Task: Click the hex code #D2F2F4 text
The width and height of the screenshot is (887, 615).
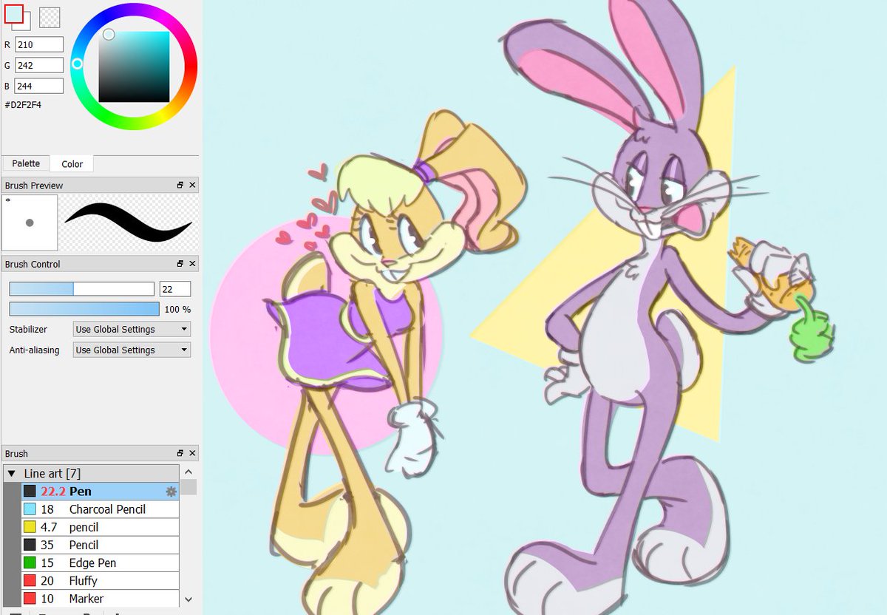Action: click(23, 105)
